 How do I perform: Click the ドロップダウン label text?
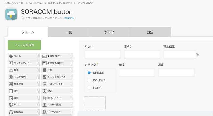coord(55,84)
